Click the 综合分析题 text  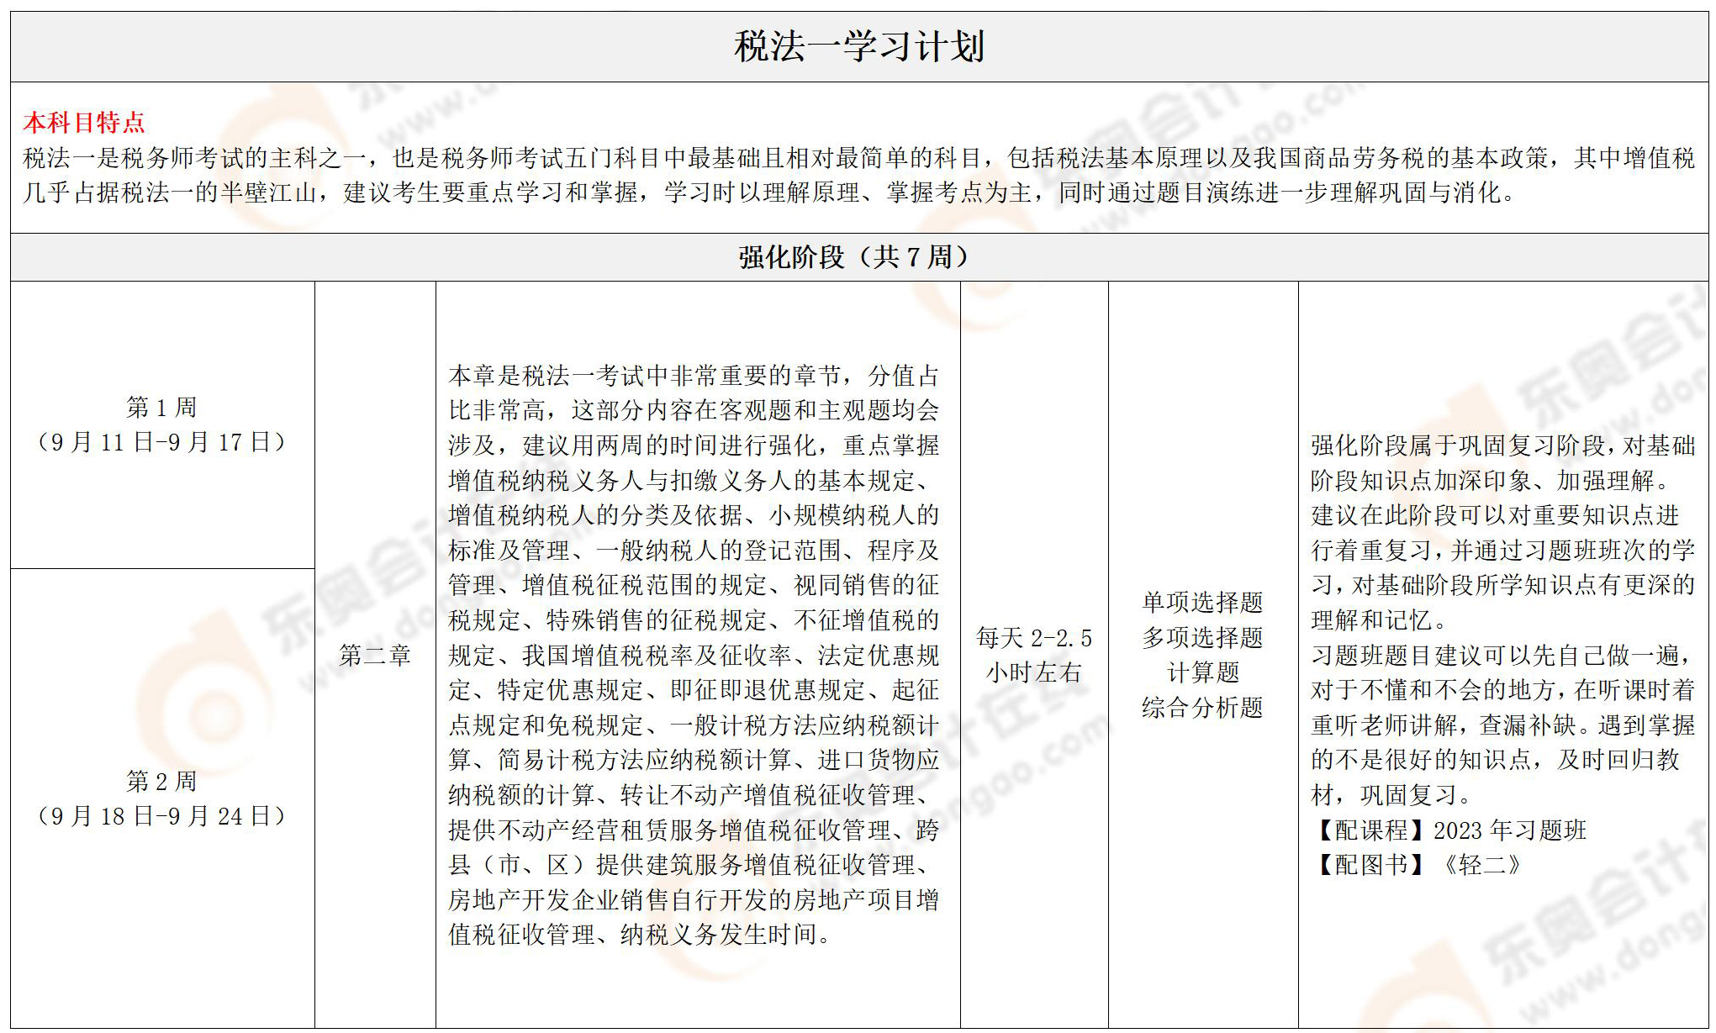tap(1202, 708)
